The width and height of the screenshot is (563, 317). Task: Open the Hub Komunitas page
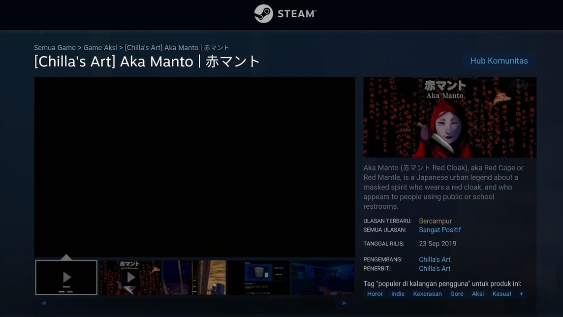click(499, 61)
